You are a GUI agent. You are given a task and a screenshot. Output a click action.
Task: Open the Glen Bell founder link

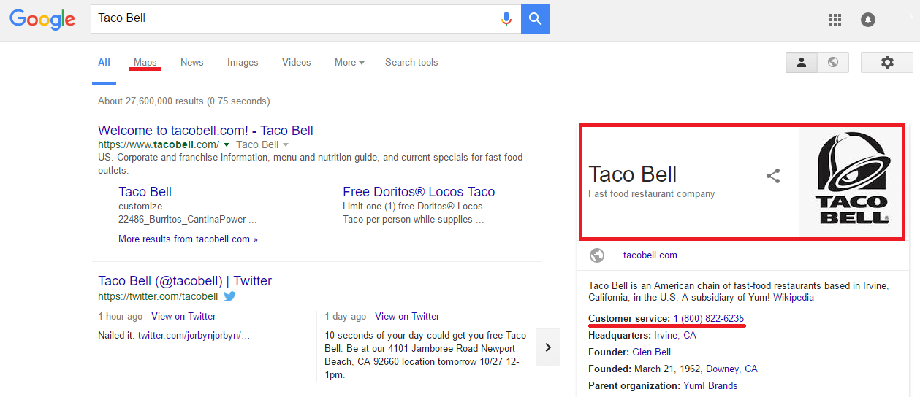[651, 352]
